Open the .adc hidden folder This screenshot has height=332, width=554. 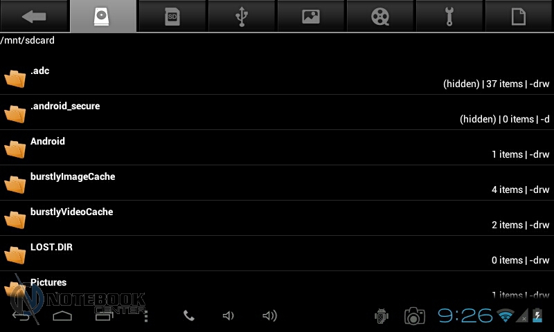(277, 77)
